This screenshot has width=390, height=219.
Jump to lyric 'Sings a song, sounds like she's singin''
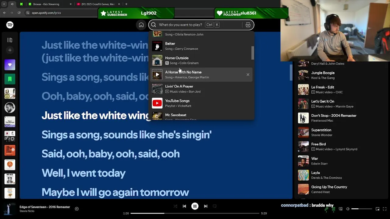point(126,135)
